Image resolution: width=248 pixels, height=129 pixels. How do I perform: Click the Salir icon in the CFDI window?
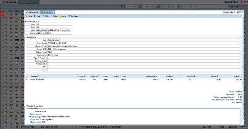(x=238, y=12)
